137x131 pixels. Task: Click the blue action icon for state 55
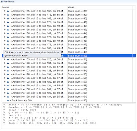(8, 74)
